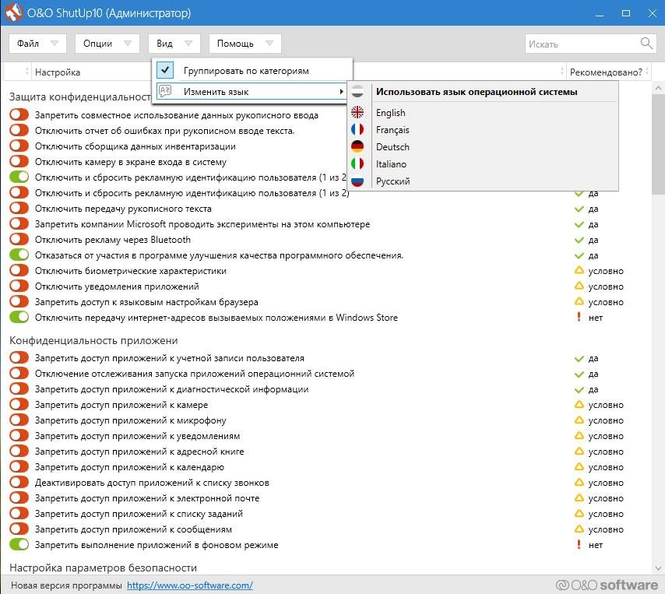Open the Файл dropdown menu
The width and height of the screenshot is (665, 594).
[x=37, y=44]
